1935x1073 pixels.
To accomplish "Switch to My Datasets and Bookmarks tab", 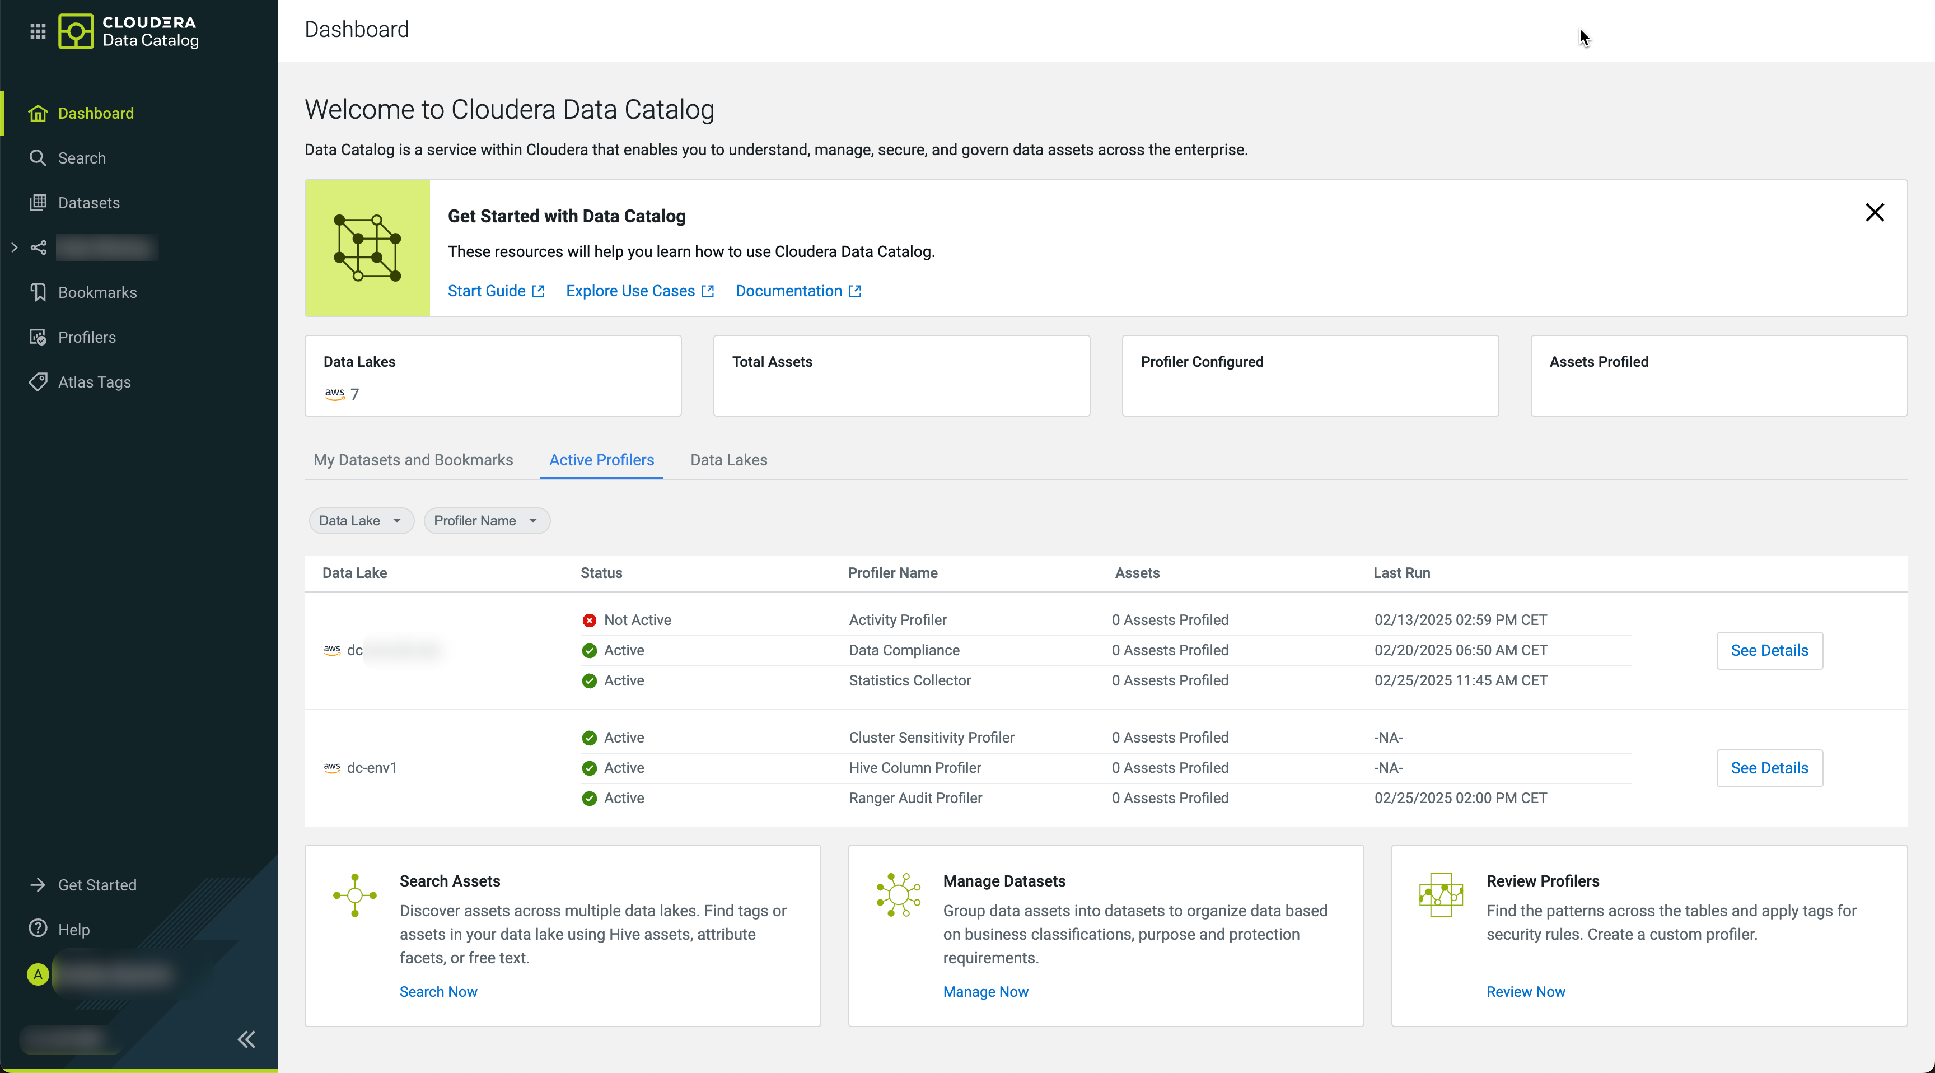I will [413, 460].
